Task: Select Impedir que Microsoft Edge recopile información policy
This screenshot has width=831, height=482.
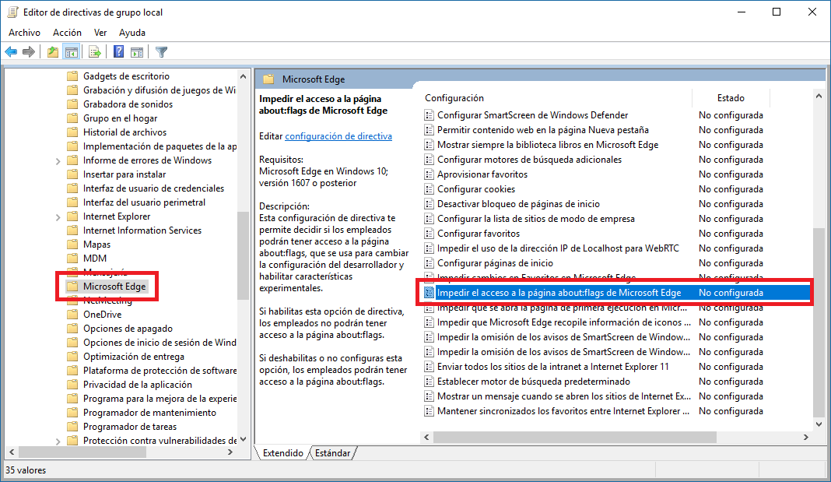Action: pyautogui.click(x=564, y=322)
